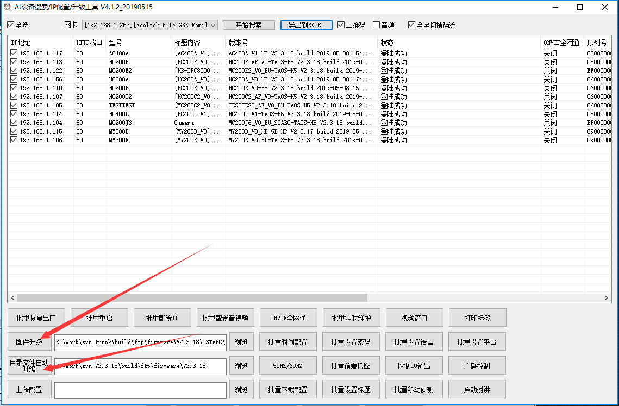Click 批量恢复出厂 factory reset button
The width and height of the screenshot is (619, 406).
click(36, 318)
